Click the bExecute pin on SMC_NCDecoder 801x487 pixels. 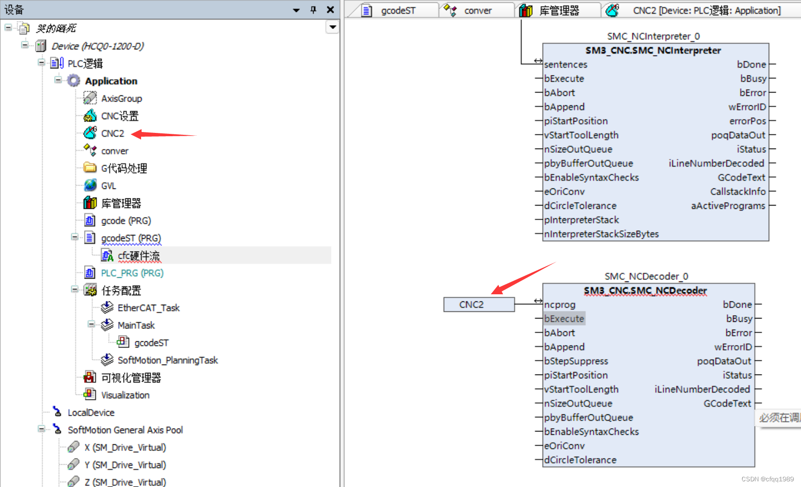tap(564, 318)
